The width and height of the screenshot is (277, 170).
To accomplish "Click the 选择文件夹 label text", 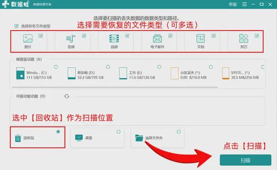I will click(x=154, y=138).
